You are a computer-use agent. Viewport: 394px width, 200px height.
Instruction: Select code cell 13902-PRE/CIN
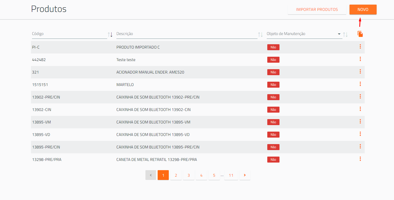46,97
